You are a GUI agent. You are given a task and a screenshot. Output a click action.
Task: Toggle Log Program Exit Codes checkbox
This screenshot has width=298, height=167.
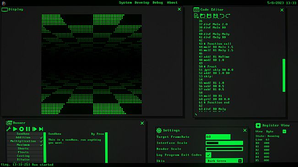click(x=208, y=155)
